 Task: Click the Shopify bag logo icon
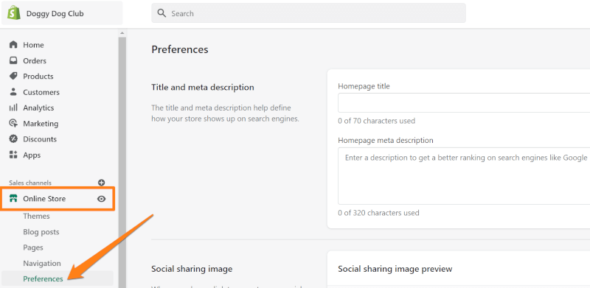(x=14, y=13)
